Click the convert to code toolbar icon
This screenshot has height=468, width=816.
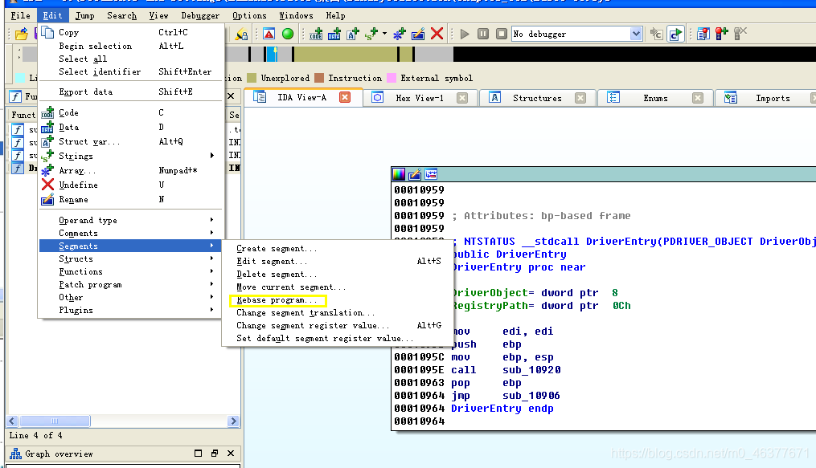(x=316, y=35)
